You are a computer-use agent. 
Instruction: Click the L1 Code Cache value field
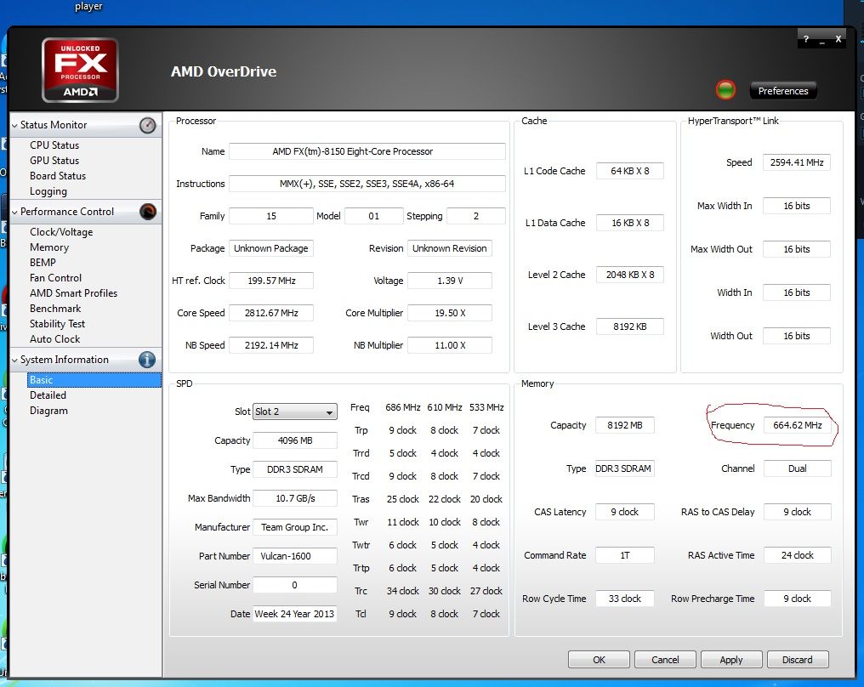pyautogui.click(x=630, y=171)
